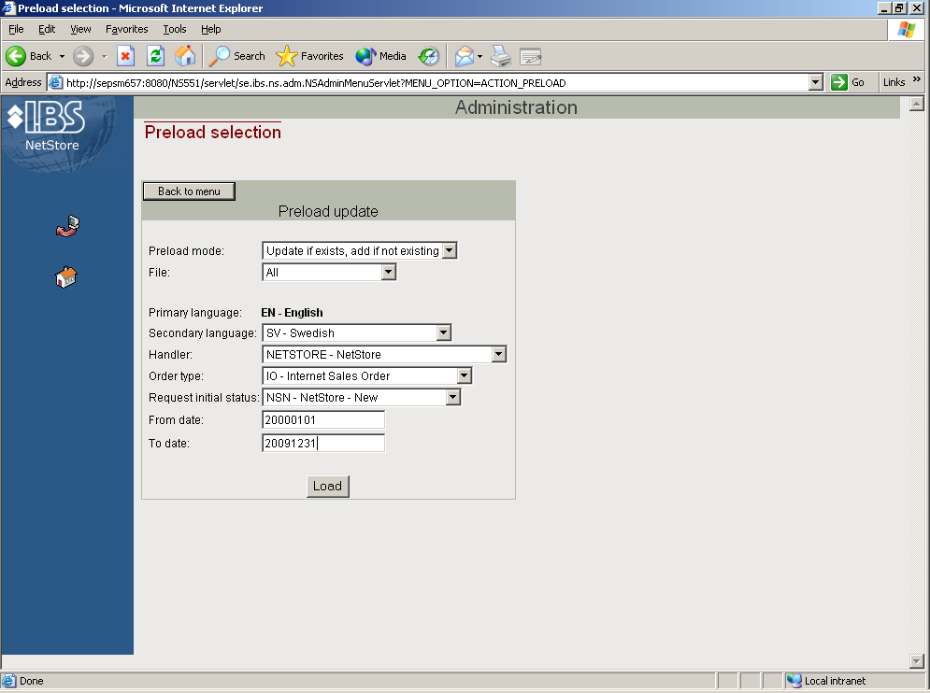Click the From date input field
The width and height of the screenshot is (930, 693).
click(323, 420)
